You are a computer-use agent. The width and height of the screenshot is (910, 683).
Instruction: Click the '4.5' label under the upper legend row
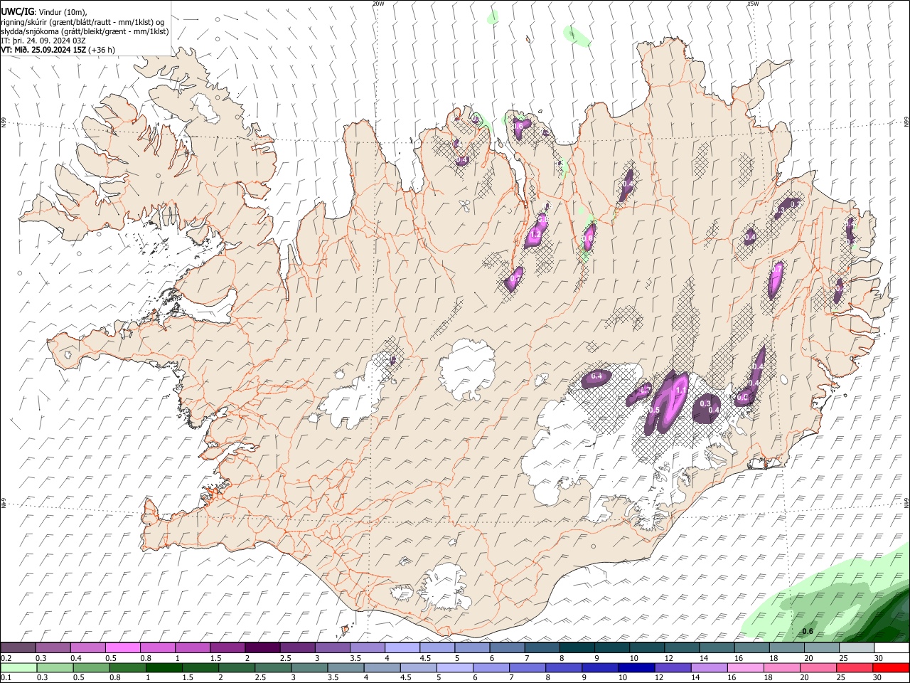pos(425,658)
